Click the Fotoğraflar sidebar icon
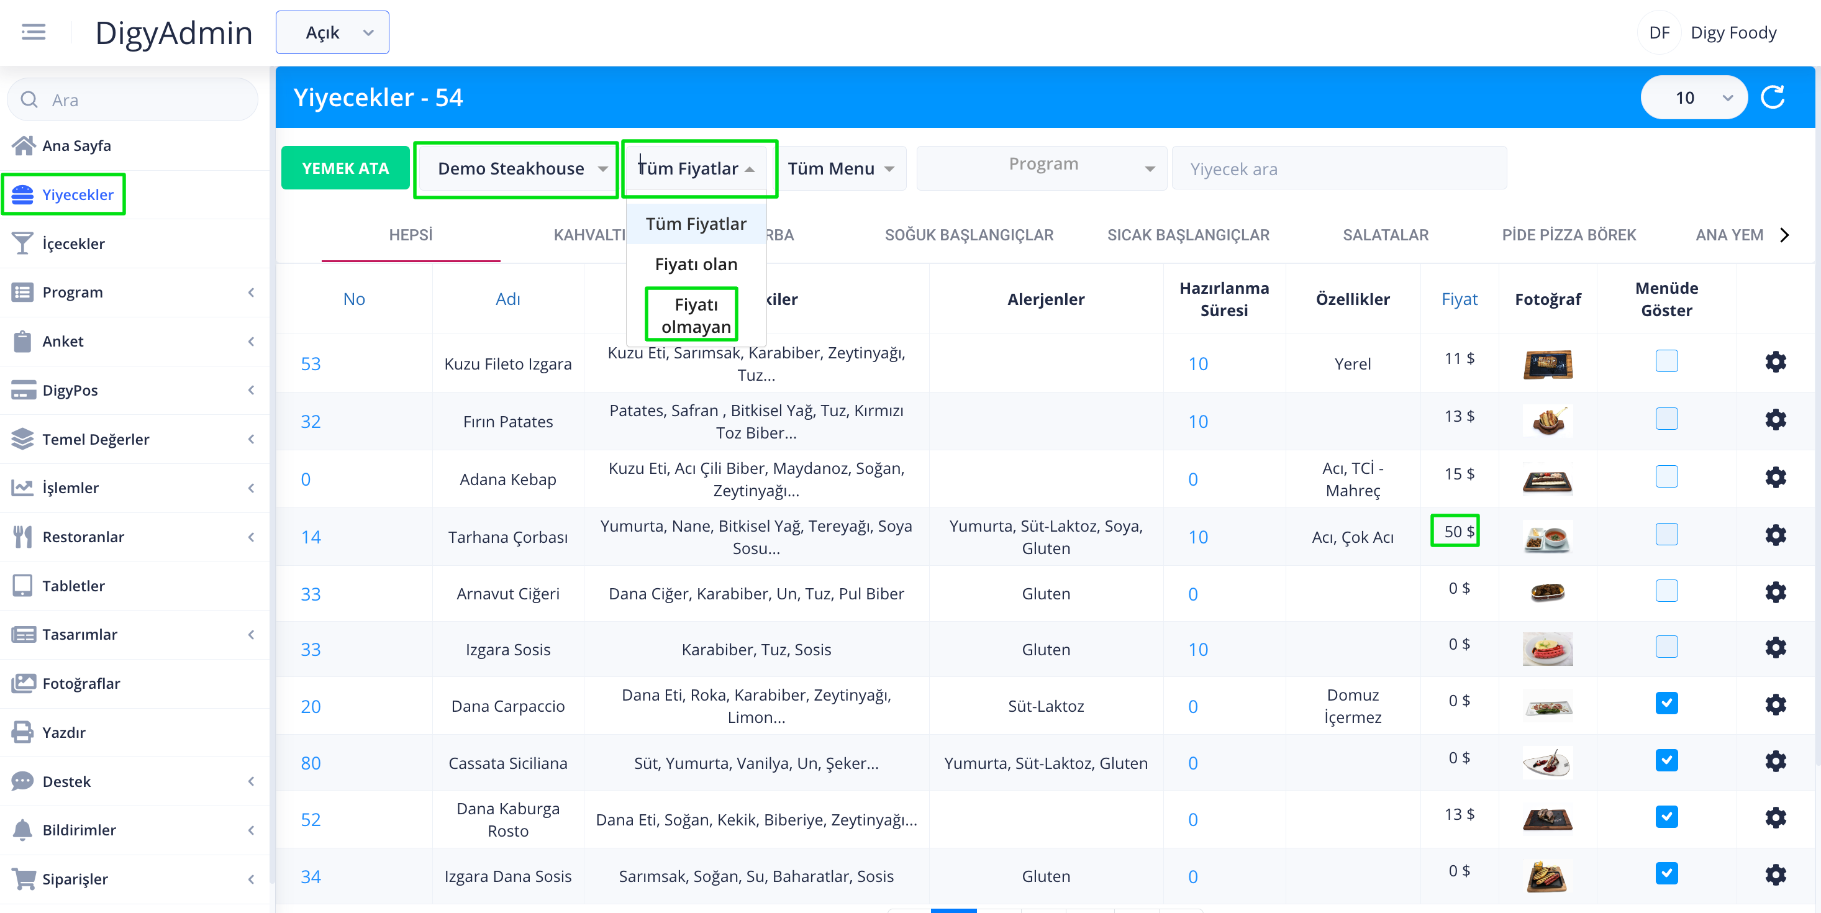This screenshot has width=1821, height=913. click(x=22, y=683)
